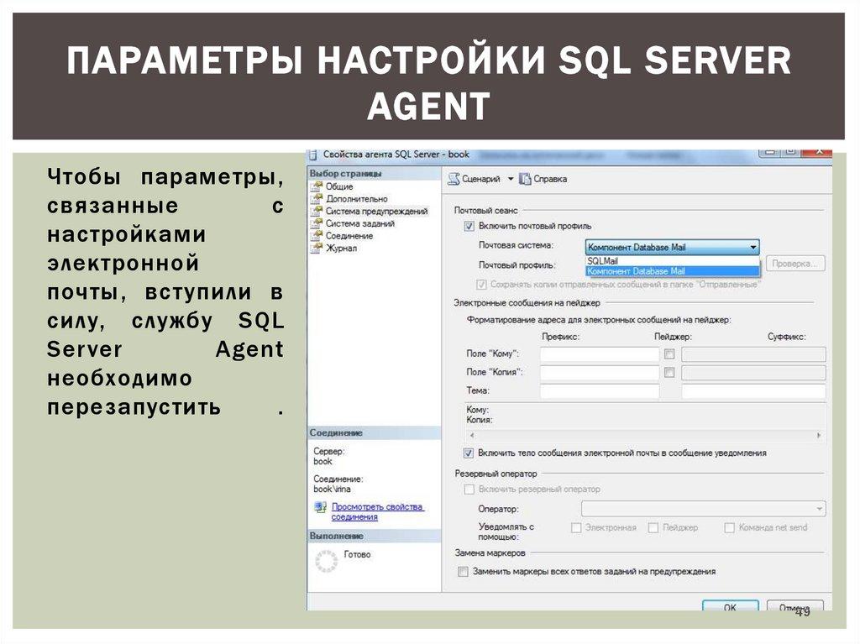Image resolution: width=860 pixels, height=644 pixels.
Task: Enable Заменить маркеры всех ответов checkbox
Action: pyautogui.click(x=462, y=572)
